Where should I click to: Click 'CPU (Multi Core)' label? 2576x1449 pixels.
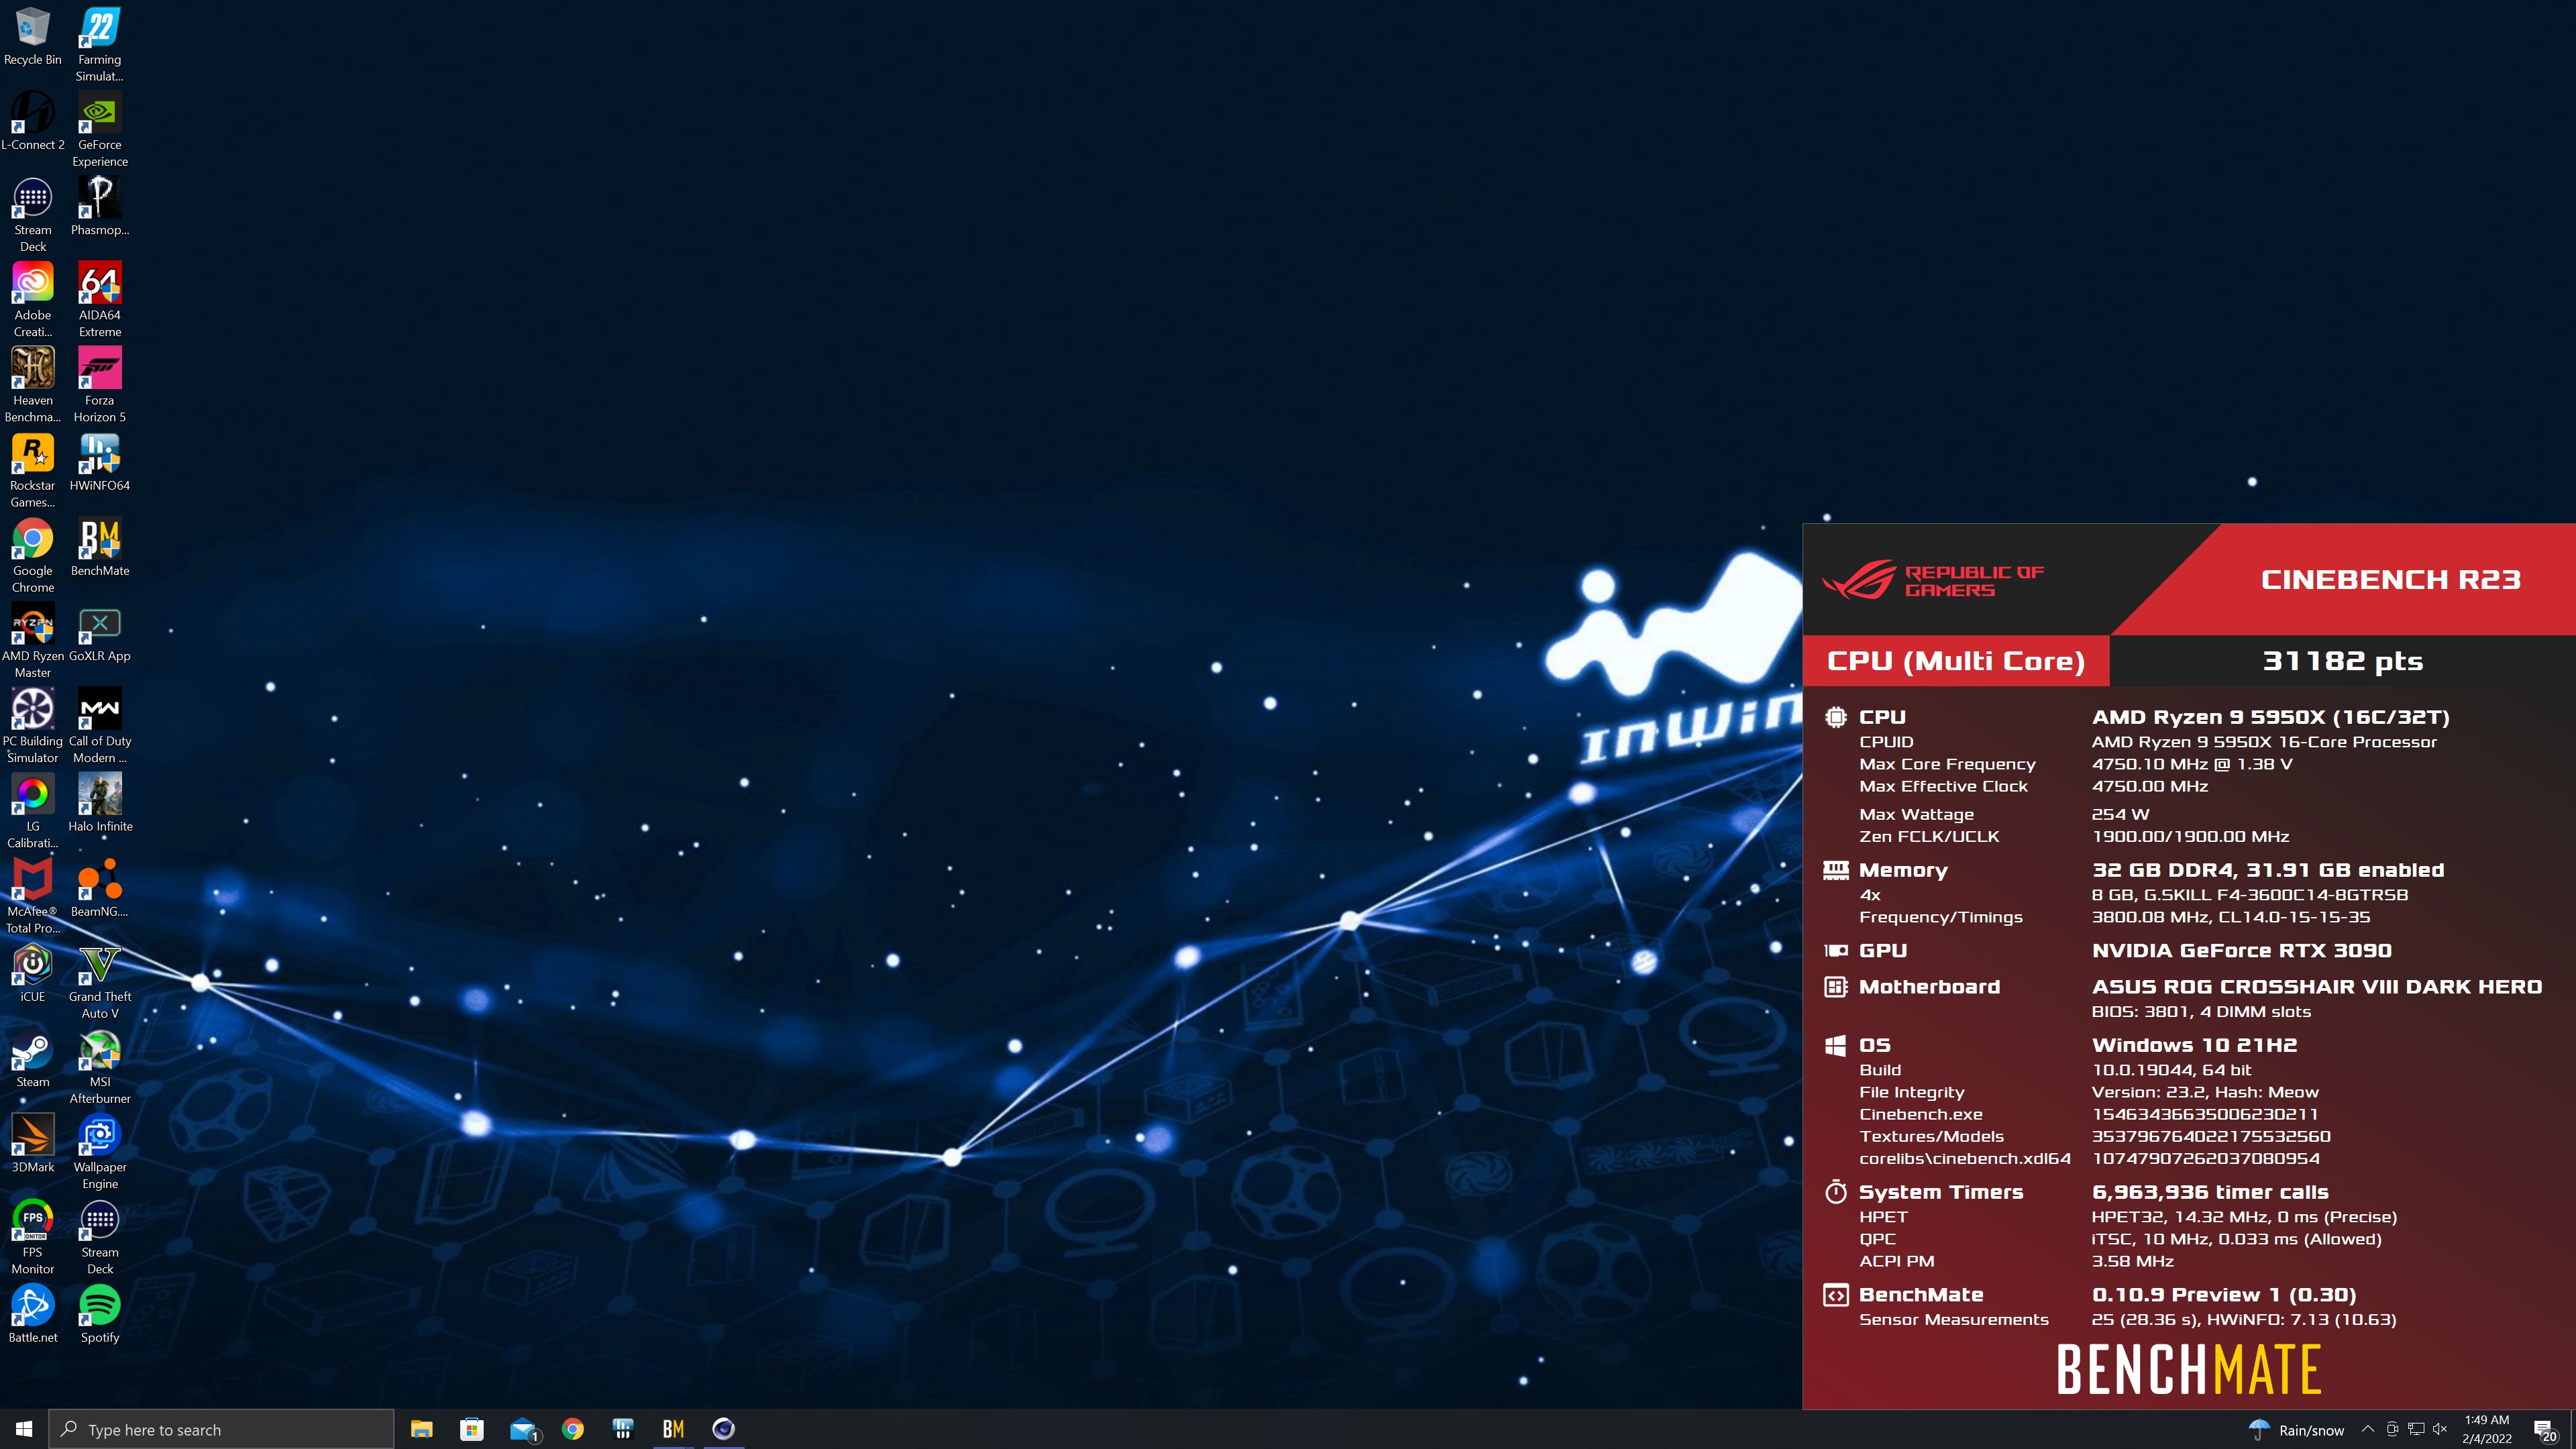[x=1956, y=661]
